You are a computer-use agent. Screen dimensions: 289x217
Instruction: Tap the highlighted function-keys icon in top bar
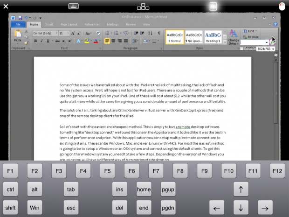(x=213, y=7)
